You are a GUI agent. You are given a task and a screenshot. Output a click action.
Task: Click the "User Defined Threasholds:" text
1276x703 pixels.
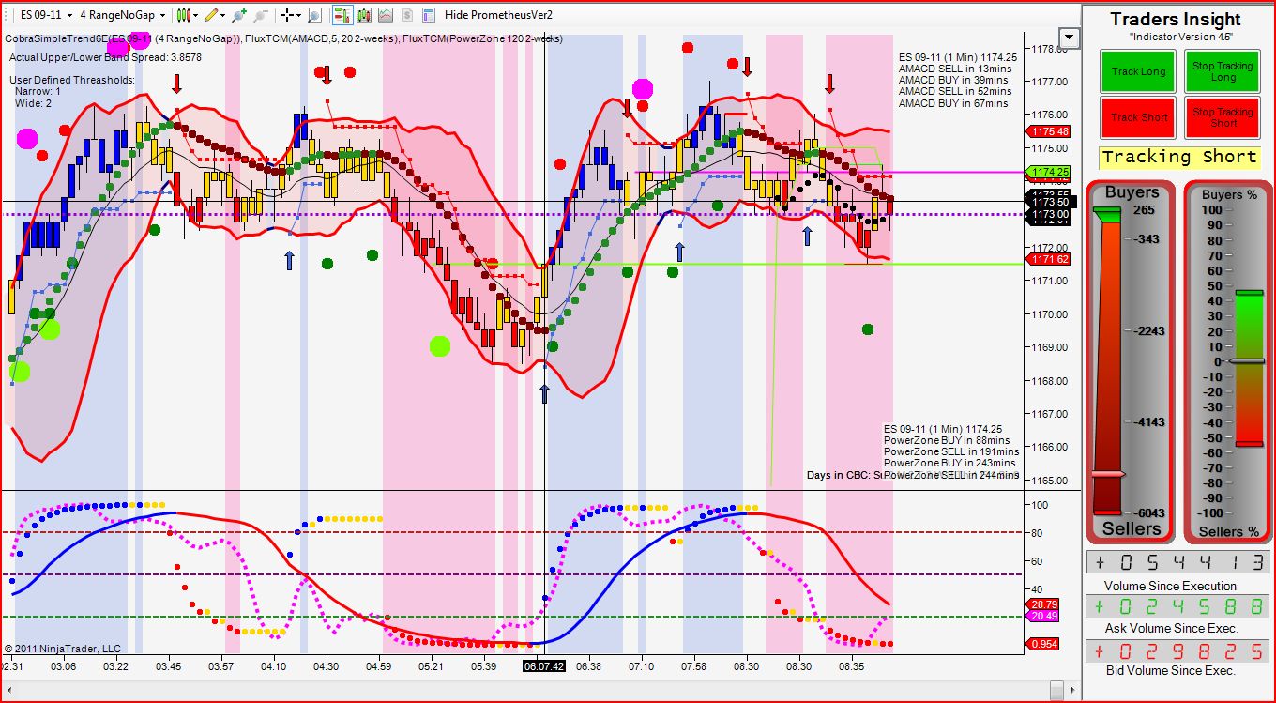point(73,80)
